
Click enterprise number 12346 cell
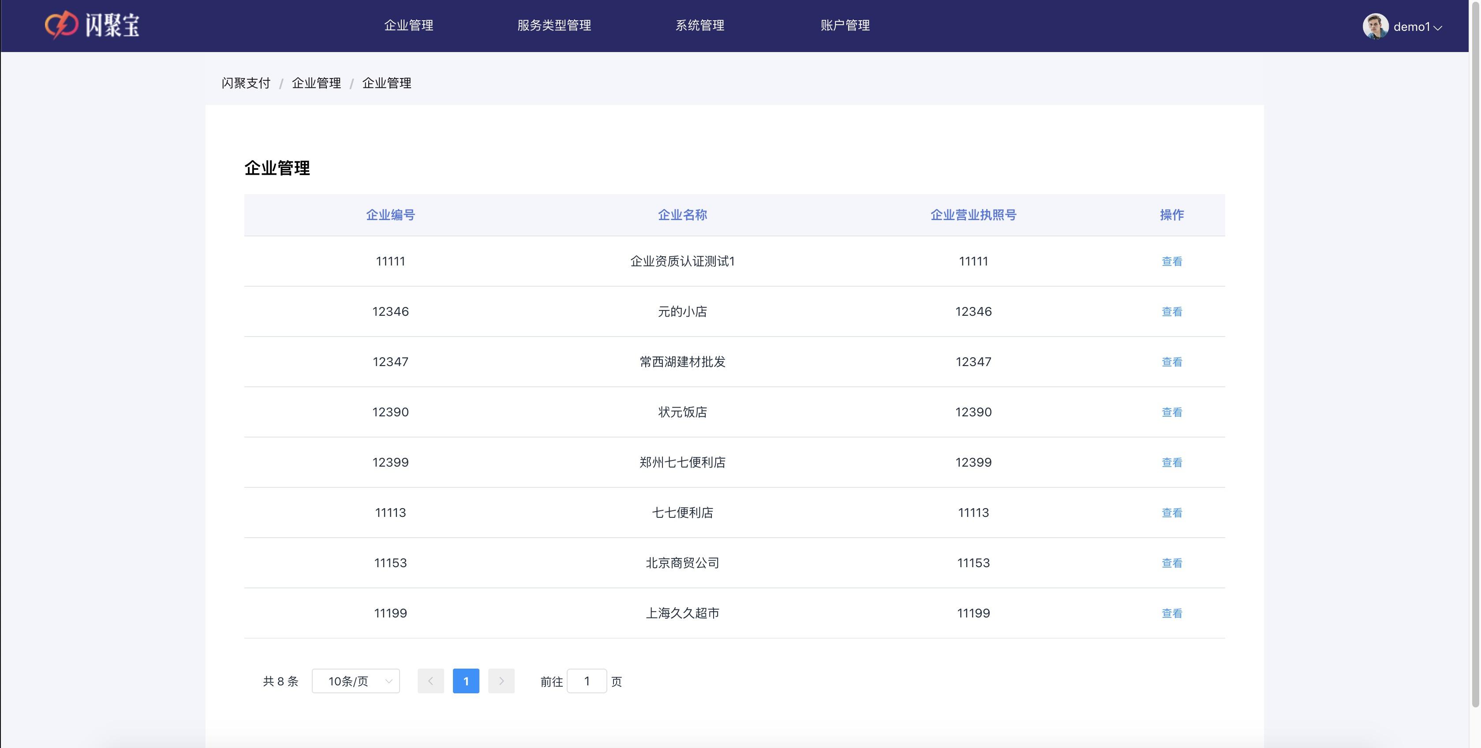(390, 312)
